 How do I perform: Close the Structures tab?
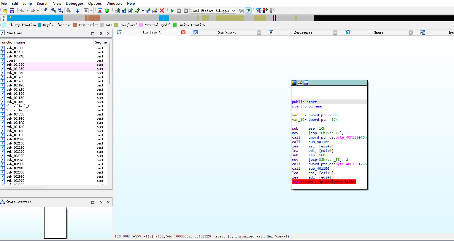tap(335, 33)
